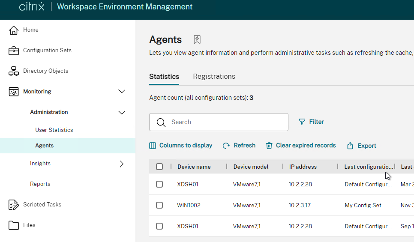Collapse the Administration chevron

pyautogui.click(x=122, y=112)
